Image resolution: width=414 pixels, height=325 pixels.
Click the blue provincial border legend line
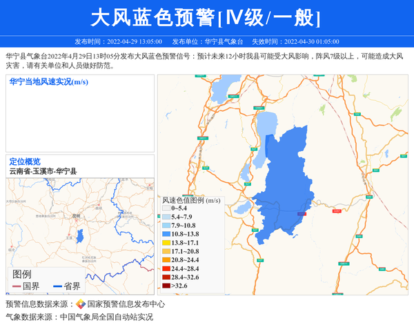tap(57, 286)
